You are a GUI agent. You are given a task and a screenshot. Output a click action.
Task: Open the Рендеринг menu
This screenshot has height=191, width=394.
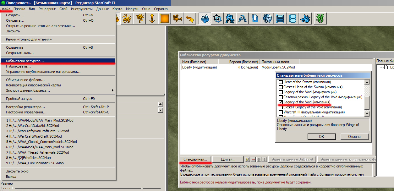pyautogui.click(x=47, y=9)
